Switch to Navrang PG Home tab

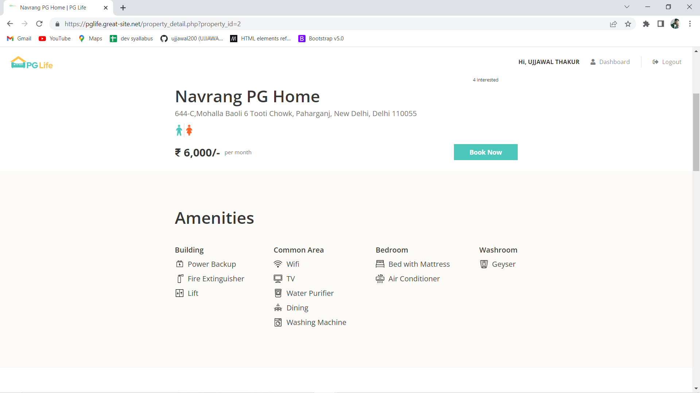(53, 8)
